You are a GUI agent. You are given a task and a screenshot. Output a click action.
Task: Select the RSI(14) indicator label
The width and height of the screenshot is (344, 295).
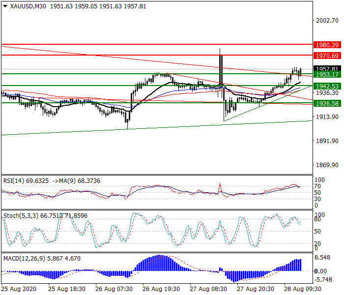click(x=14, y=181)
